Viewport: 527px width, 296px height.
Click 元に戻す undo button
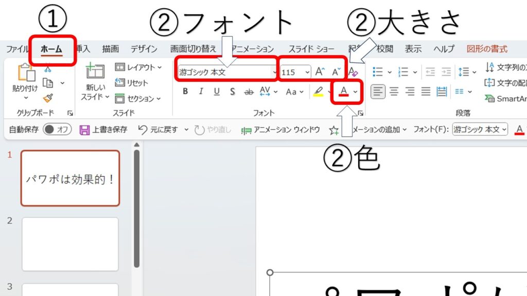tap(158, 129)
